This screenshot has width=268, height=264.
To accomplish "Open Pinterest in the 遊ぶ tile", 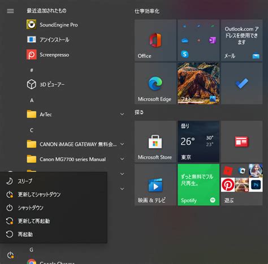I will coord(228,185).
